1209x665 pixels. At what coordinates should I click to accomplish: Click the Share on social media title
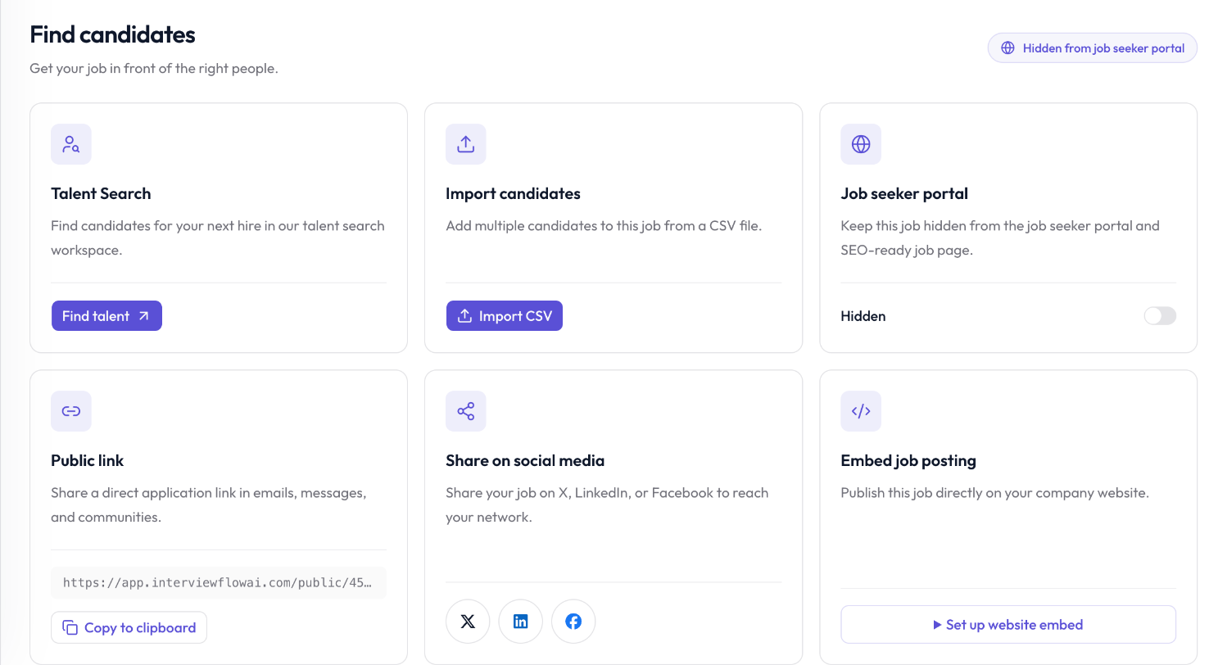tap(525, 461)
